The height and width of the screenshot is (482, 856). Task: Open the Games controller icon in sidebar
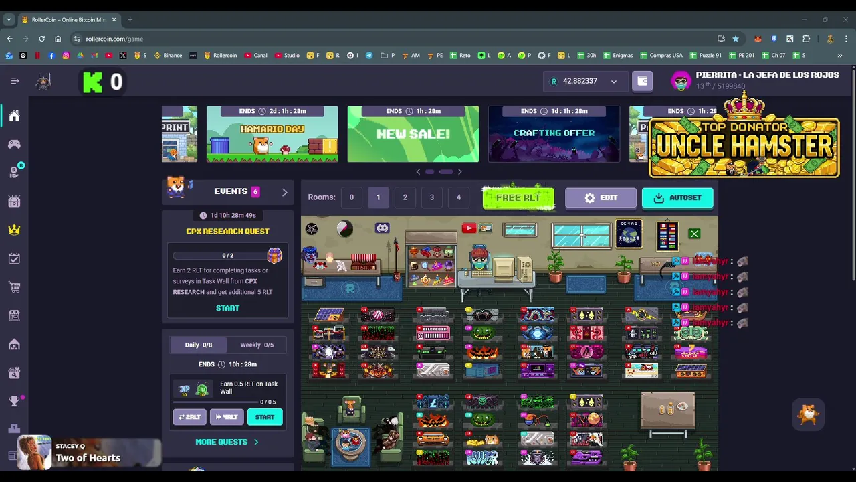click(x=14, y=144)
